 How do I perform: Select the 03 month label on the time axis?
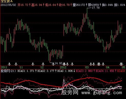[87, 67]
